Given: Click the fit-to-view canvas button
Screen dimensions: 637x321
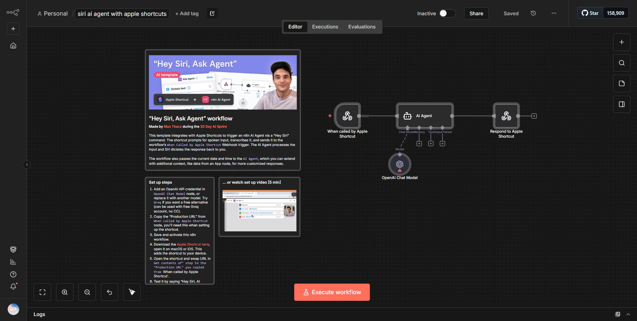Looking at the screenshot, I should tap(42, 292).
